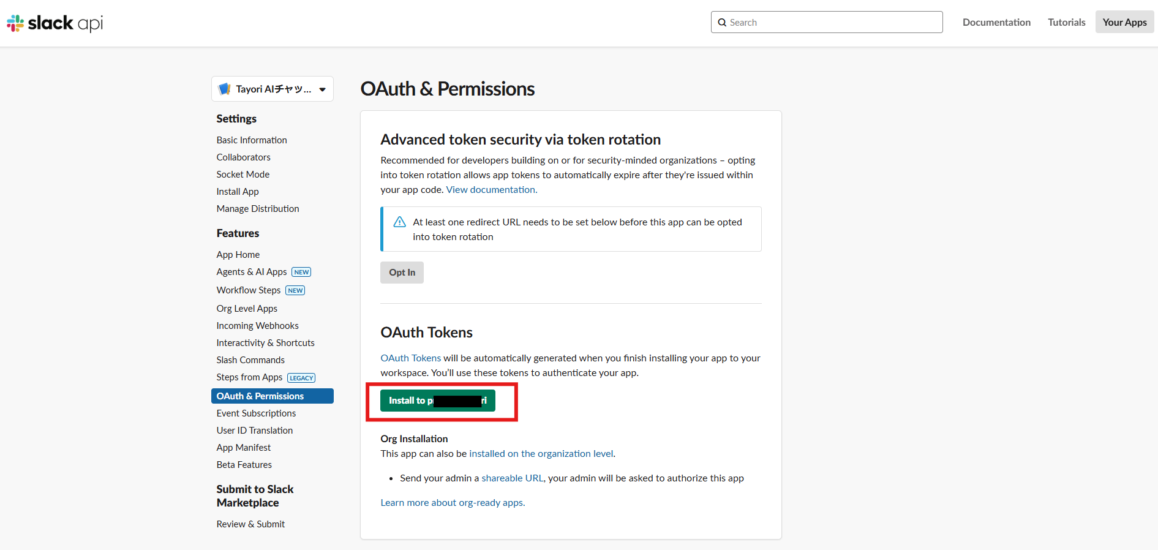Open Documentation in the top navigation
1158x550 pixels.
point(996,22)
